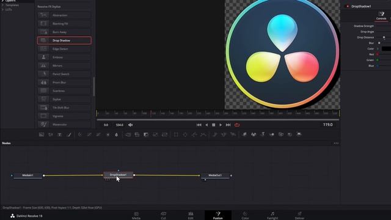Mute audio with the speaker icon
The height and width of the screenshot is (220, 391).
click(x=130, y=125)
